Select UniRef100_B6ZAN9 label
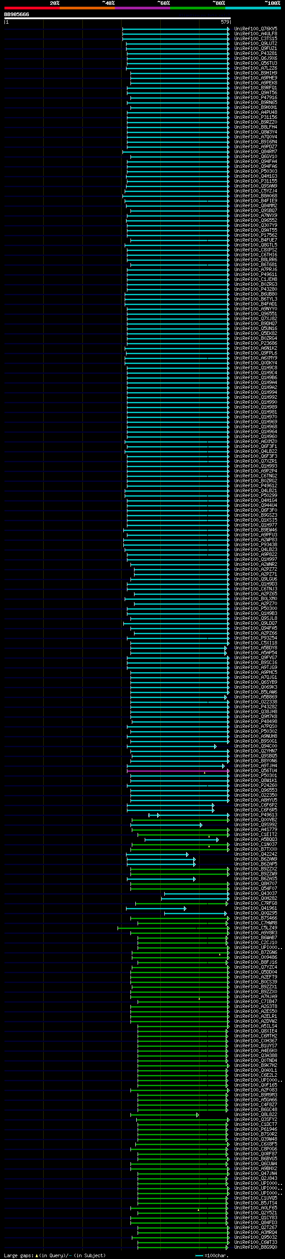The height and width of the screenshot is (1259, 285). click(x=256, y=859)
